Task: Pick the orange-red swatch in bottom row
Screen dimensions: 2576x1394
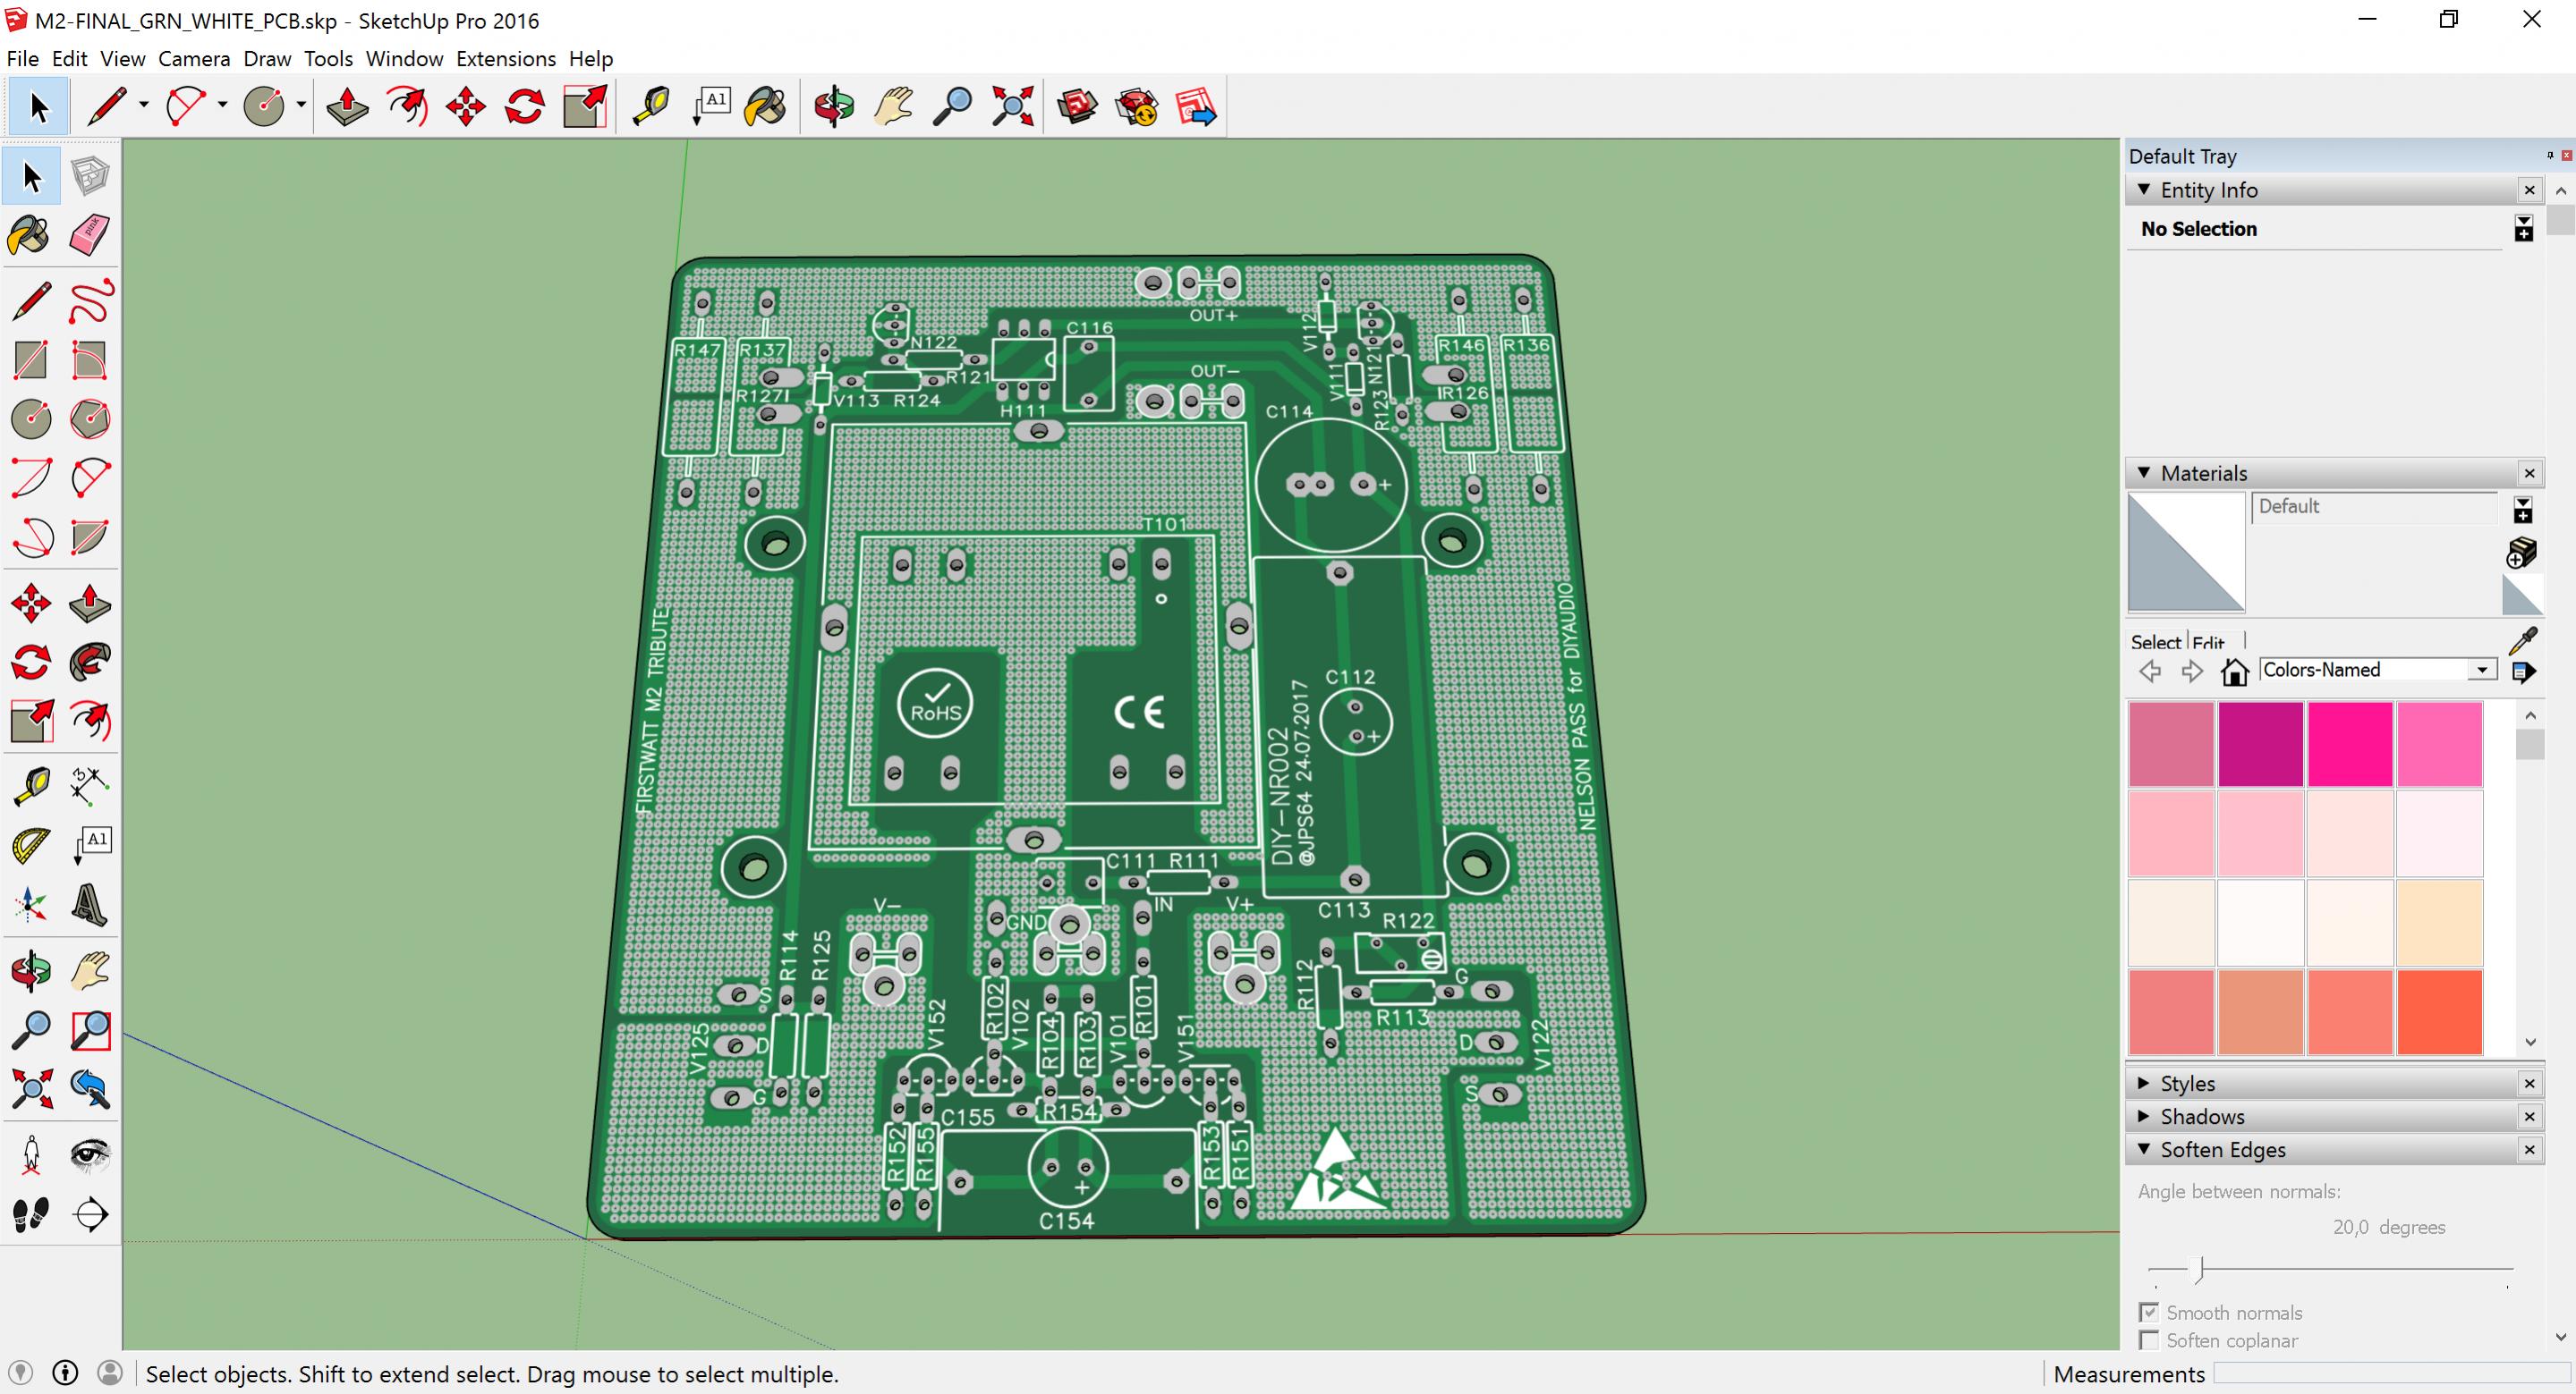Action: [x=2439, y=1011]
